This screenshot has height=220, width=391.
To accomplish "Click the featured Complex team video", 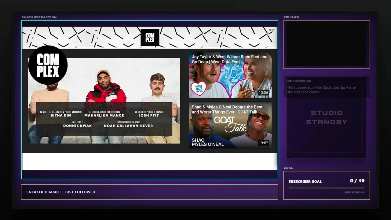I will pyautogui.click(x=104, y=101).
